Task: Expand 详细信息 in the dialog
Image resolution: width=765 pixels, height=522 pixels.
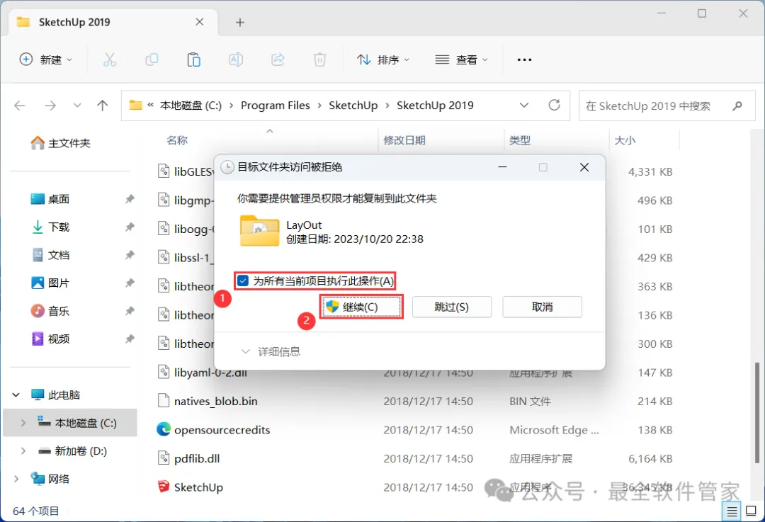Action: 271,351
